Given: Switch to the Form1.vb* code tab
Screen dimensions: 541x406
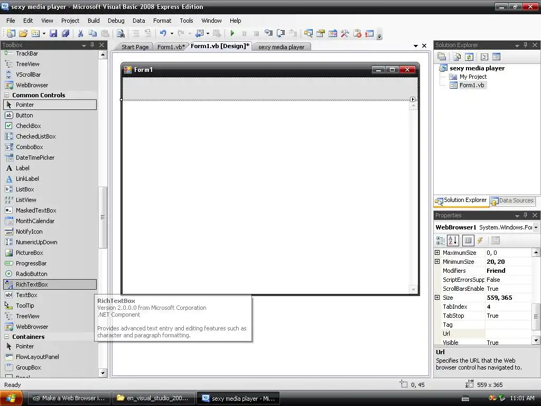Looking at the screenshot, I should [171, 47].
